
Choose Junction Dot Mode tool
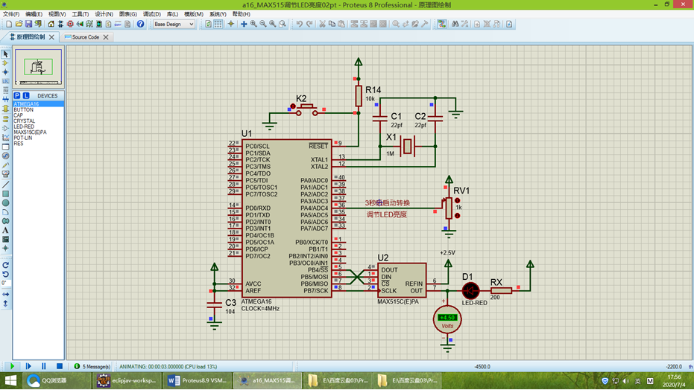5,72
